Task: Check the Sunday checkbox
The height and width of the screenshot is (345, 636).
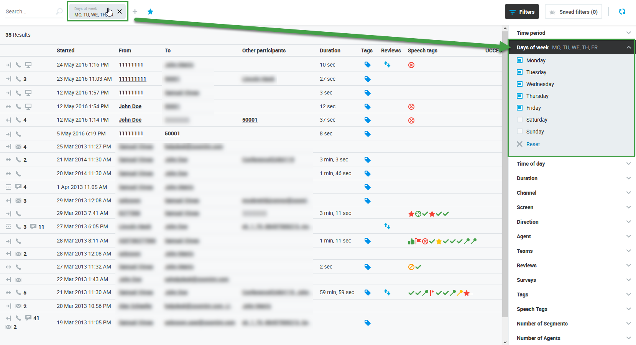Action: tap(520, 132)
